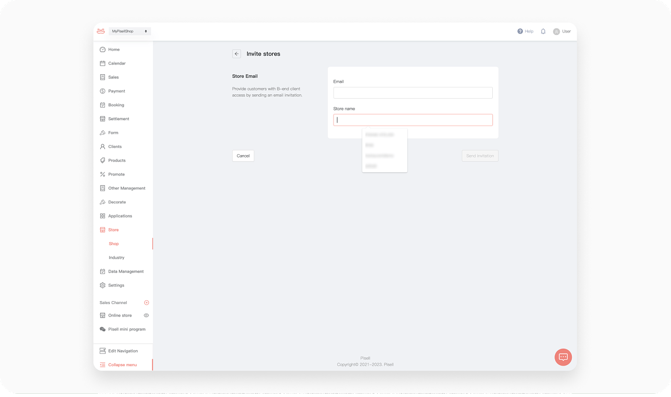The width and height of the screenshot is (671, 397).
Task: Open notifications bell icon
Action: coord(543,31)
